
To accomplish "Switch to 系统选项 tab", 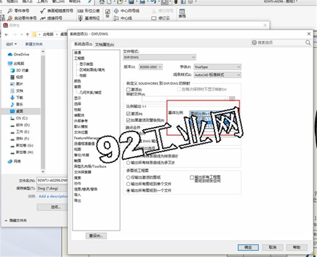I will tap(83, 44).
